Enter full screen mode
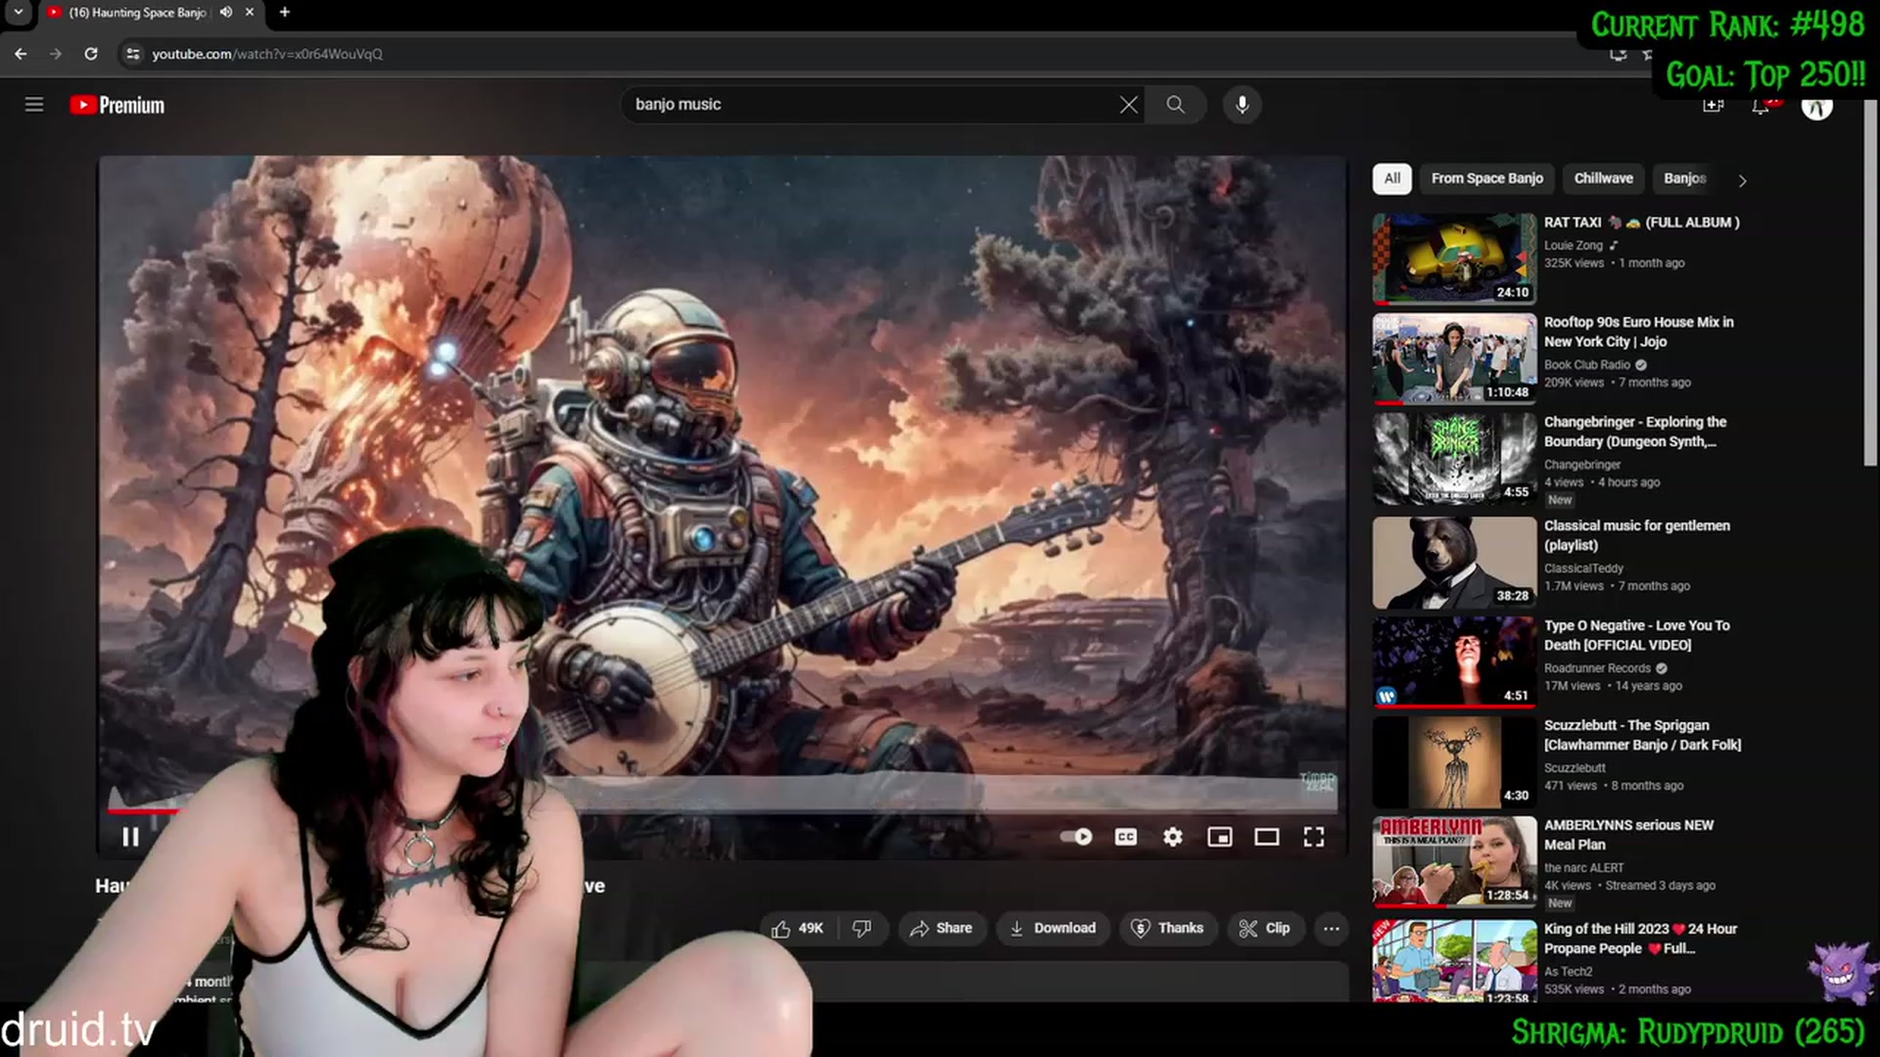This screenshot has width=1880, height=1057. pyautogui.click(x=1314, y=837)
